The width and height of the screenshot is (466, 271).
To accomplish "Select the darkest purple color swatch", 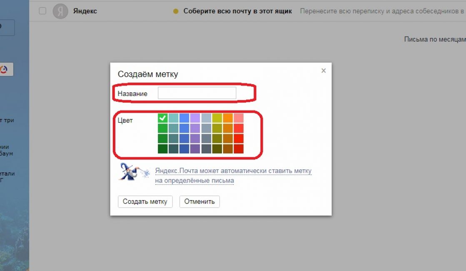I will (195, 148).
